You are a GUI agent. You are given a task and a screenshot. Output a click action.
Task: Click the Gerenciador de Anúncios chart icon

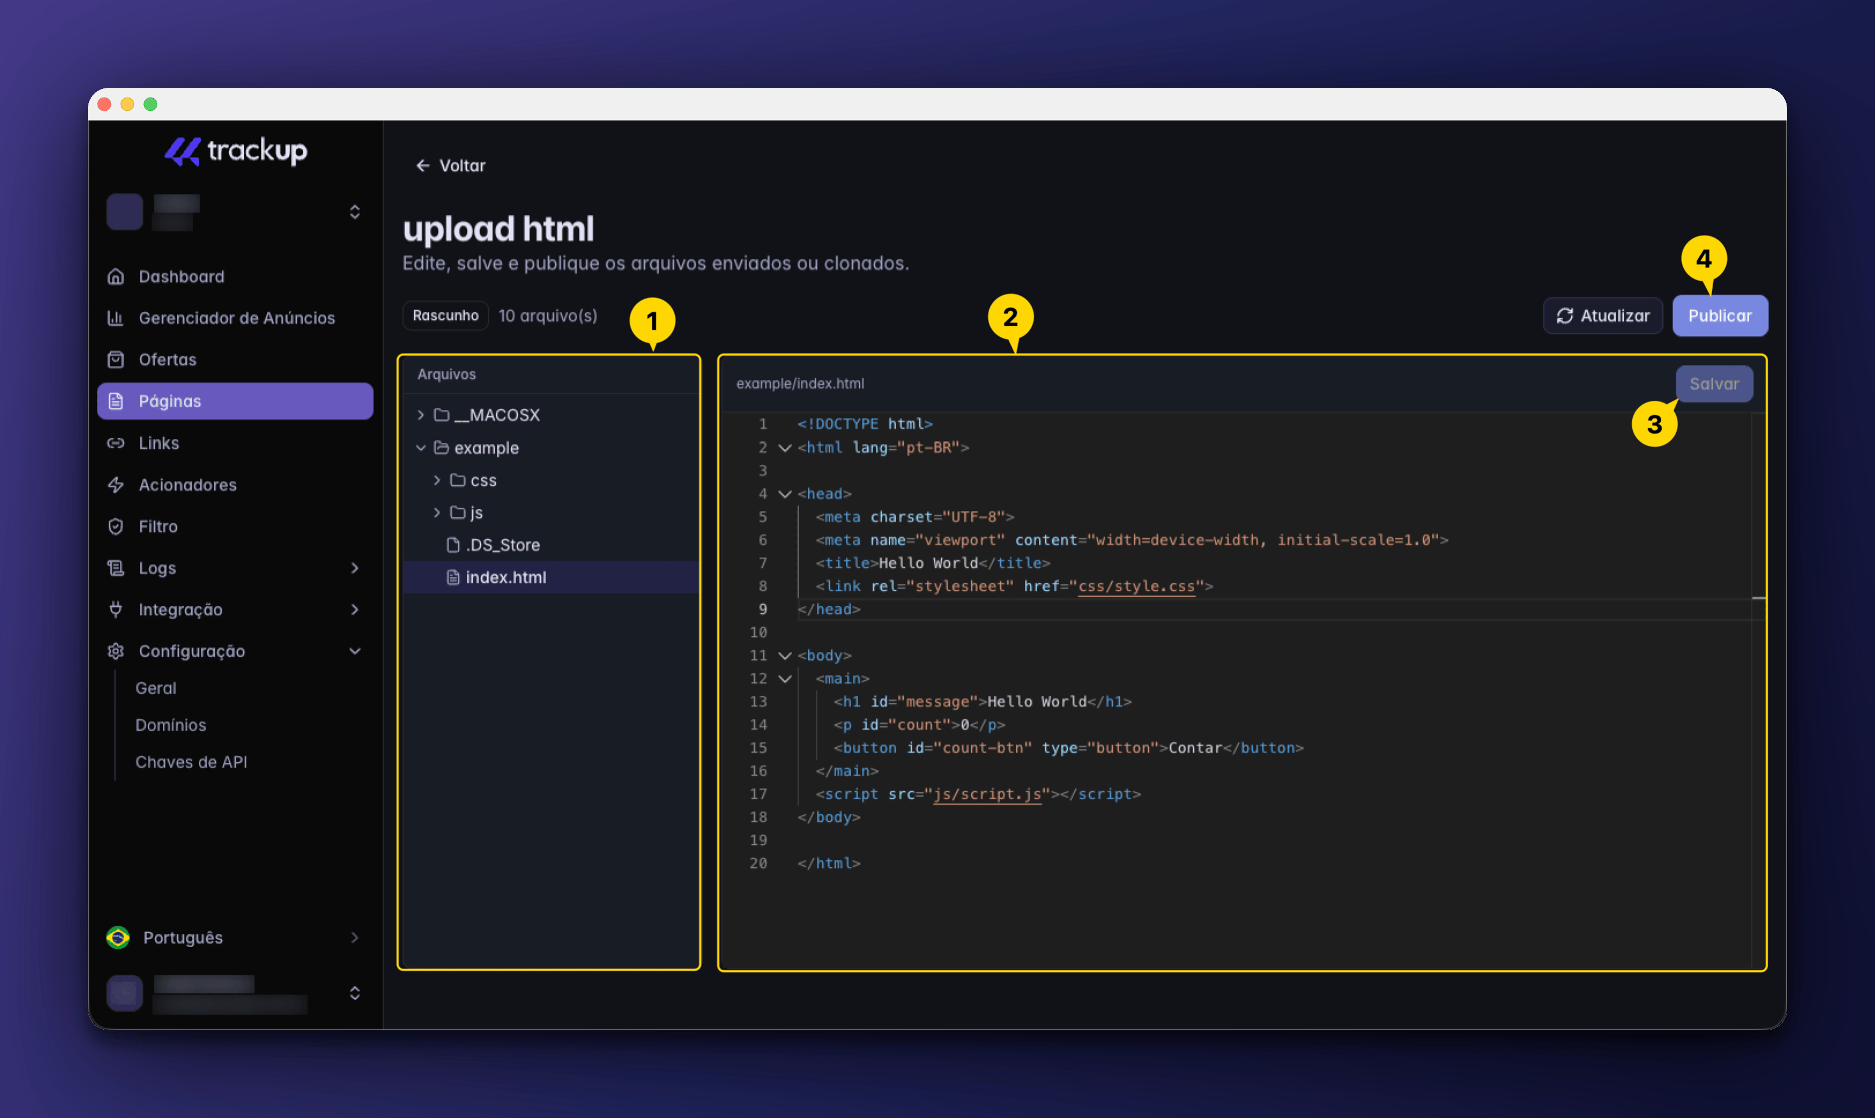(x=116, y=318)
